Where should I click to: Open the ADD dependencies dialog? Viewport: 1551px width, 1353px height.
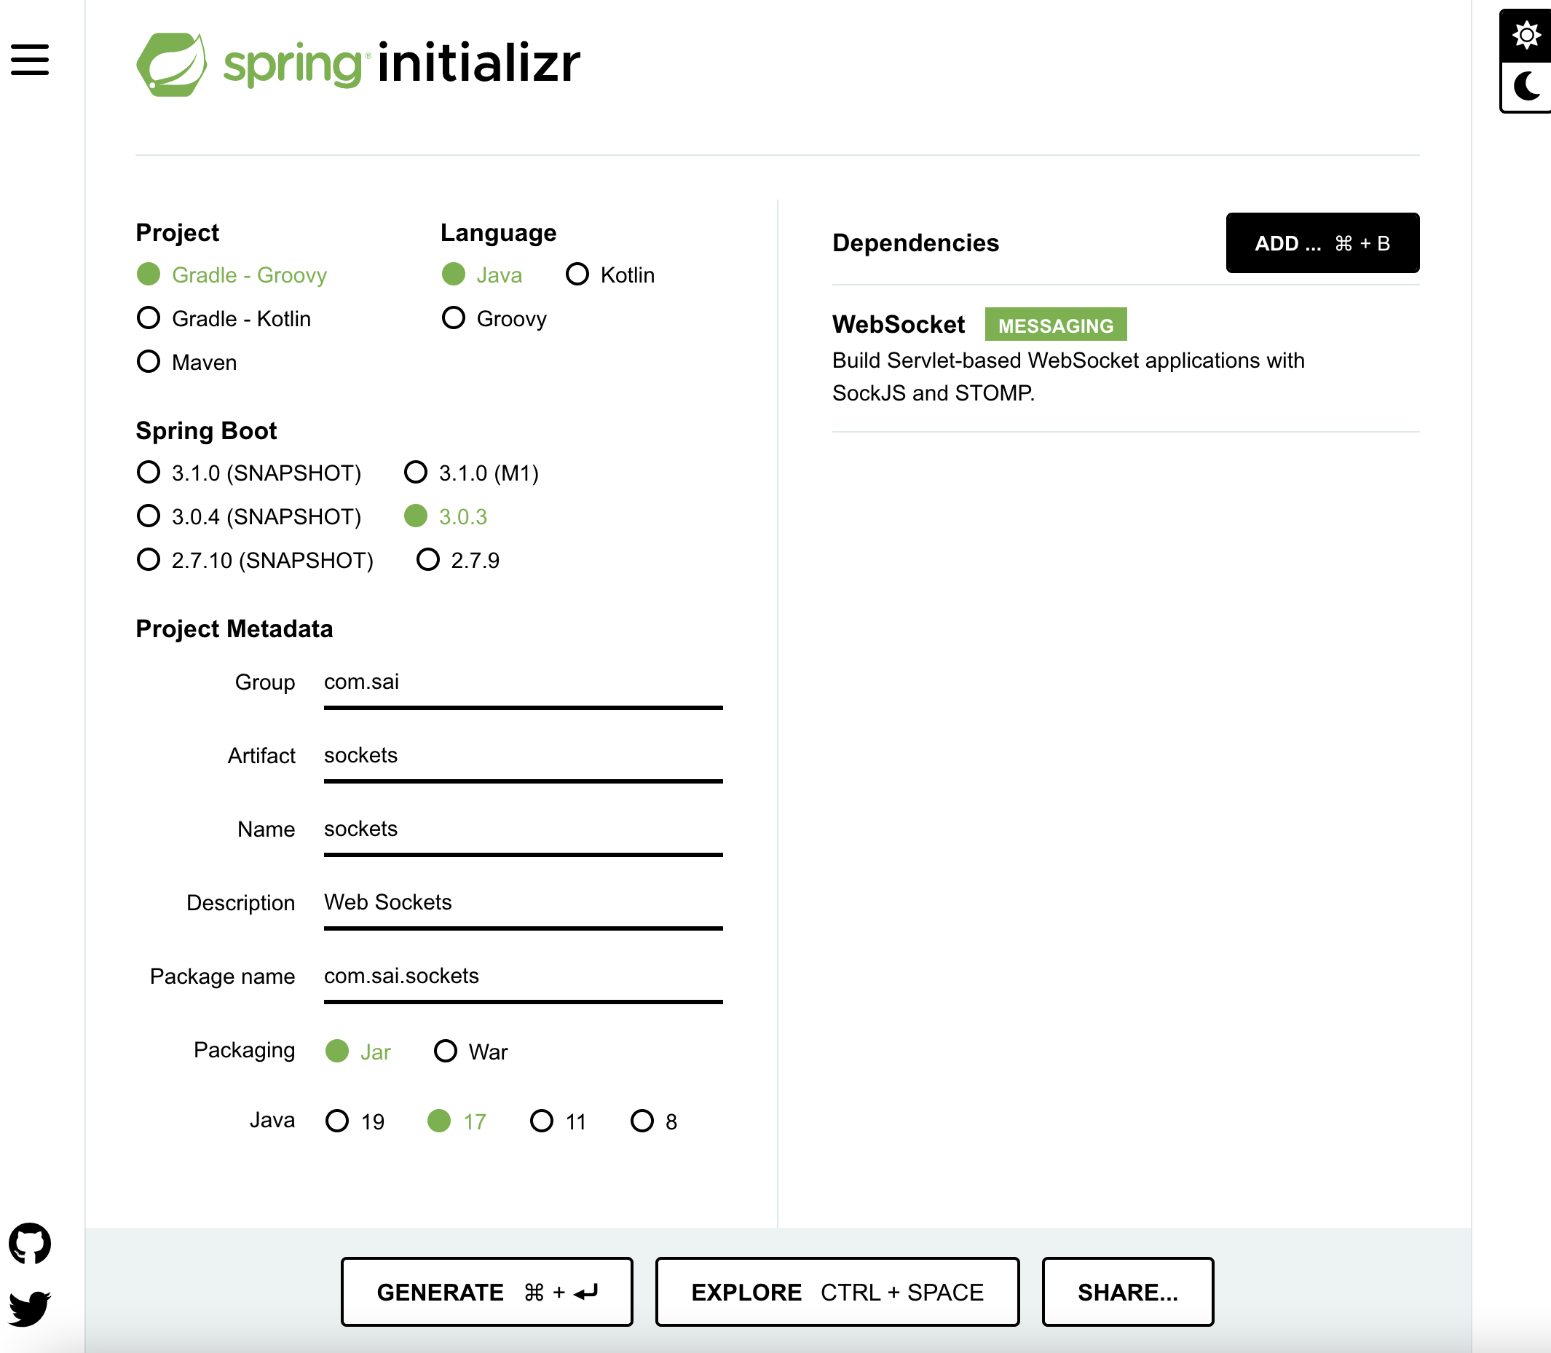pos(1322,243)
